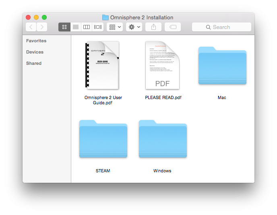Click the 'STEAM' folder name

point(103,171)
